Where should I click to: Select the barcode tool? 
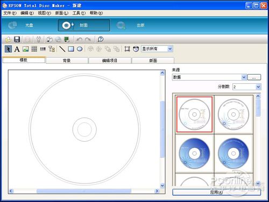[x=43, y=49]
